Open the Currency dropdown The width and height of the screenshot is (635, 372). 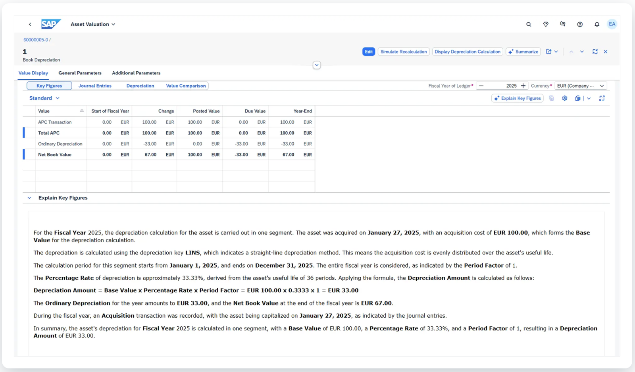pyautogui.click(x=580, y=86)
